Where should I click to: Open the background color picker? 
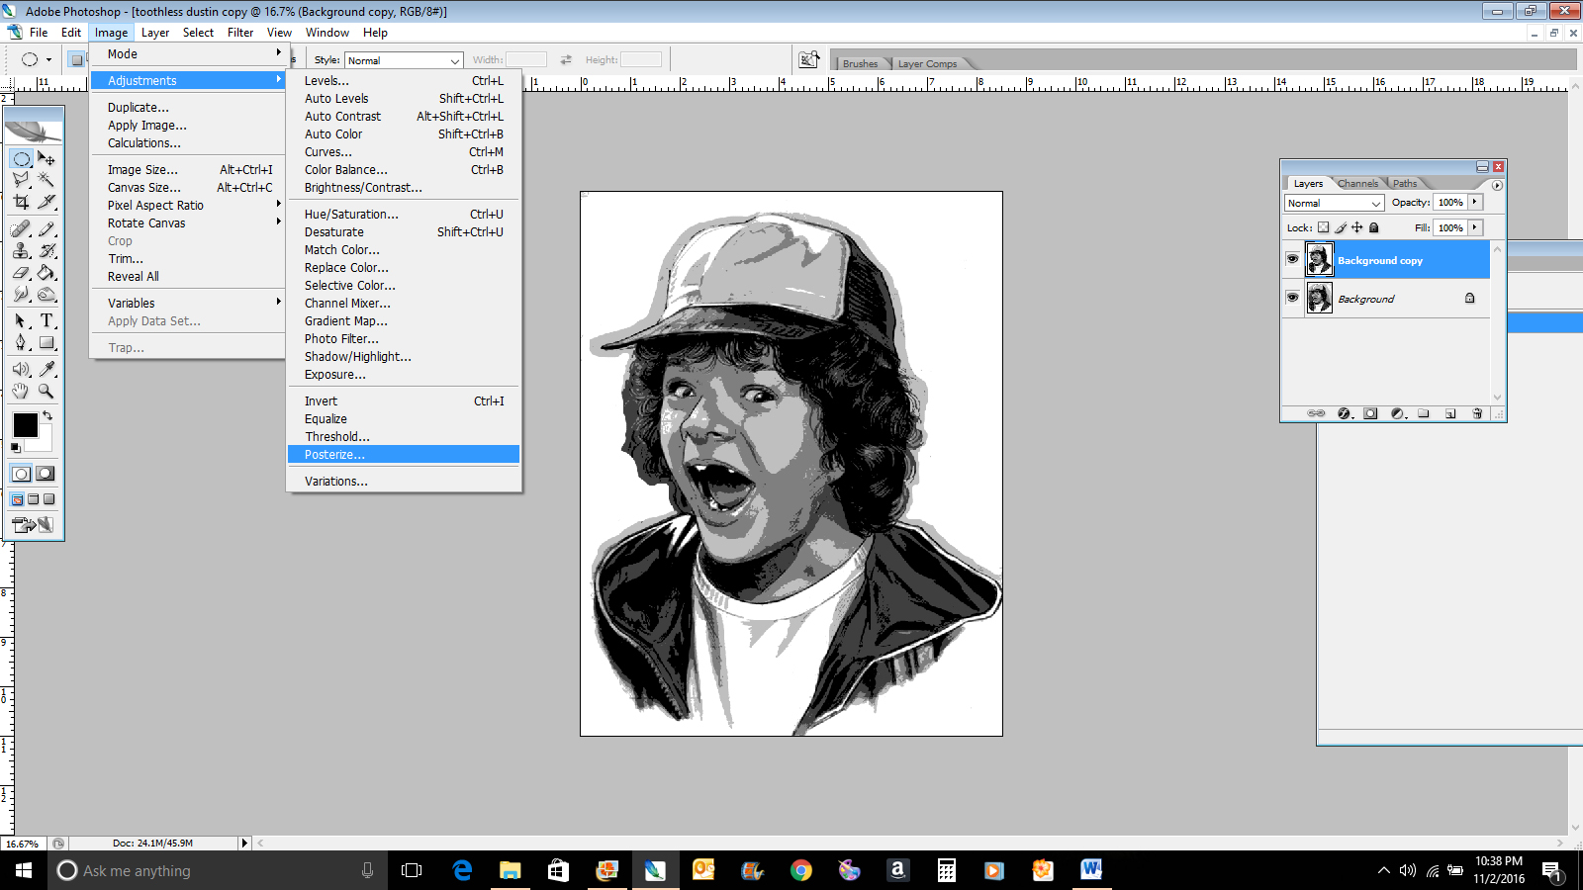44,444
